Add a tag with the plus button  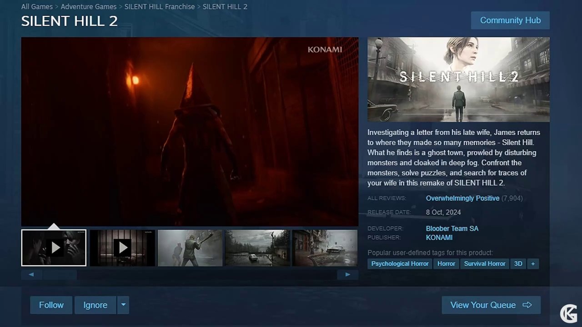pos(533,264)
